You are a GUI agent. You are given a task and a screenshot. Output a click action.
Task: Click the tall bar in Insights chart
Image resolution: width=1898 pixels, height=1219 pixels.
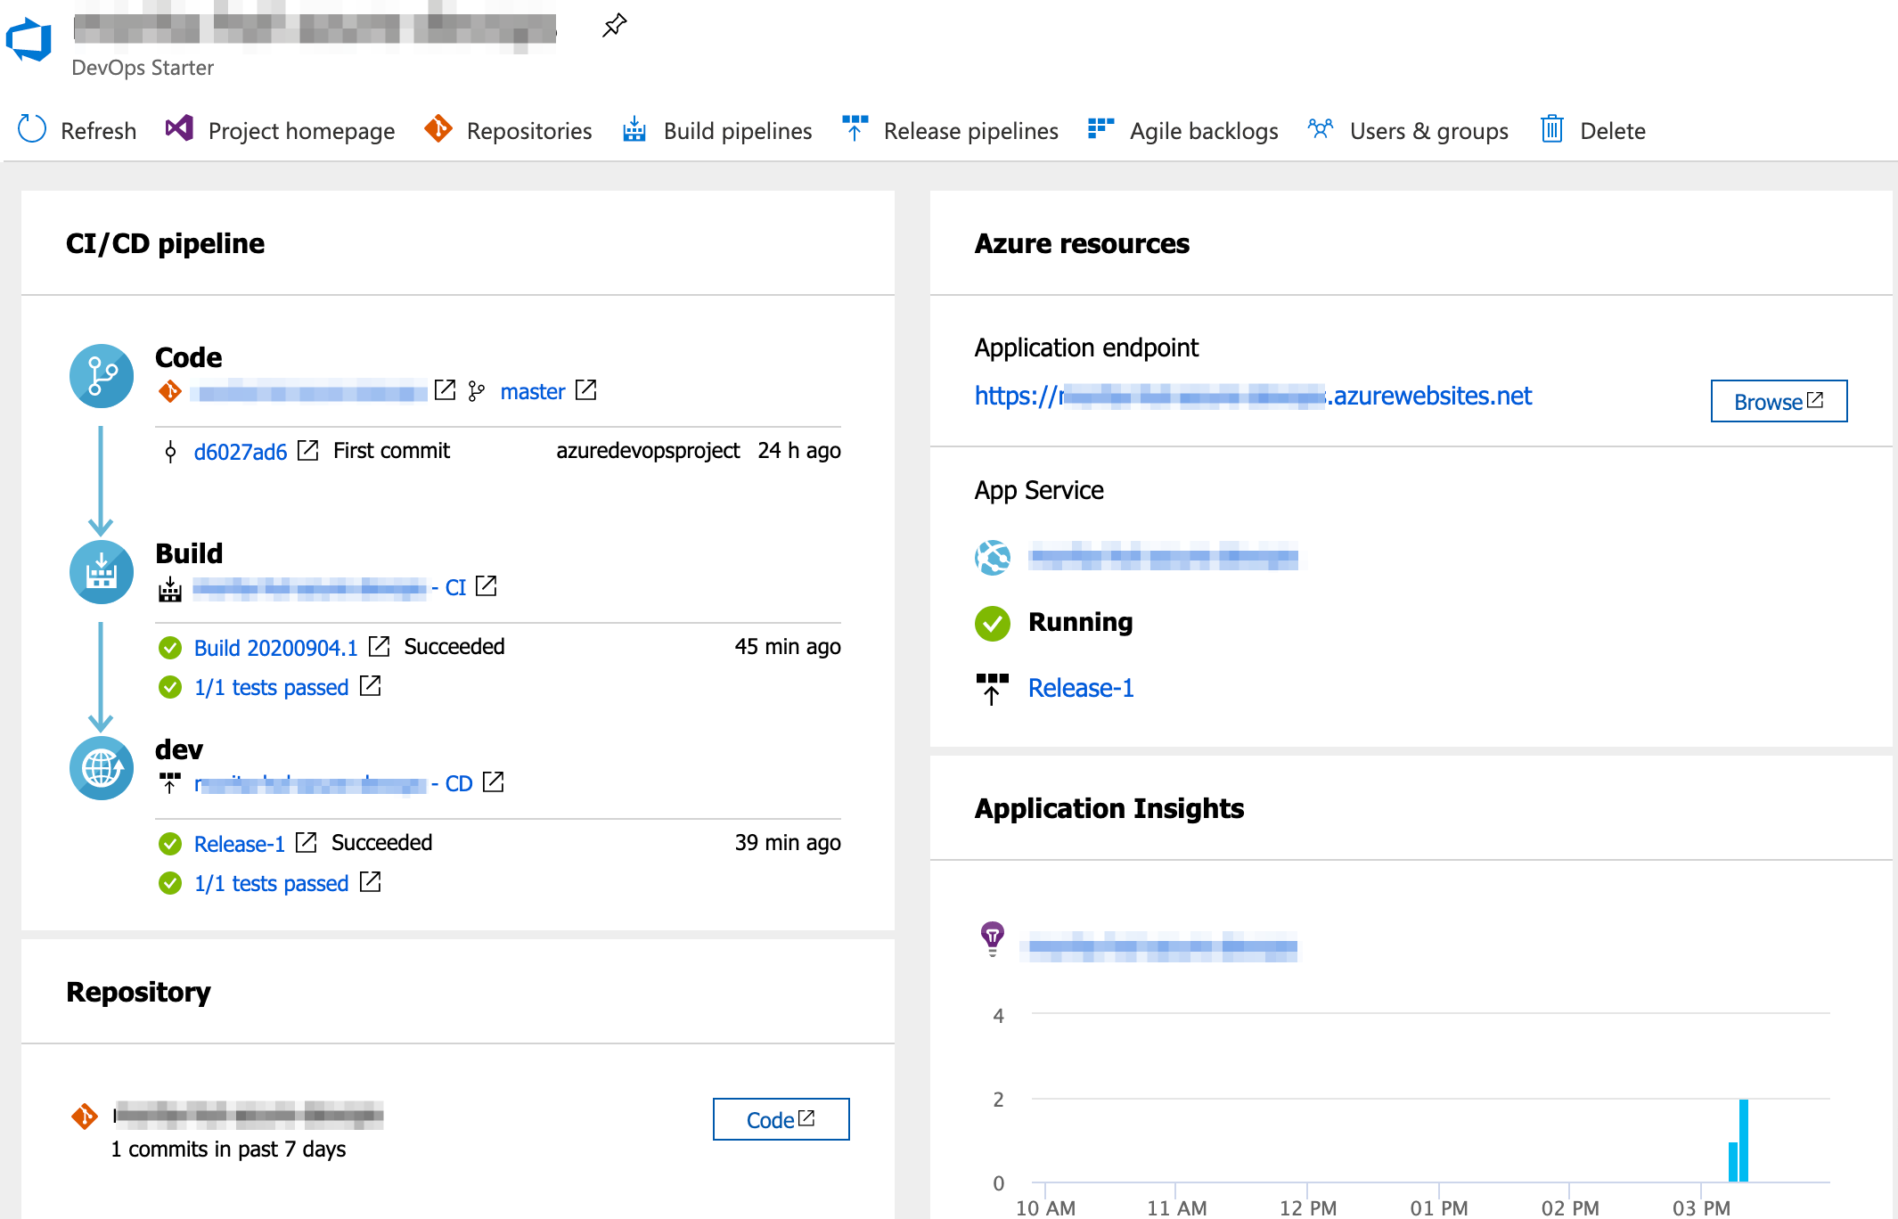[1743, 1140]
